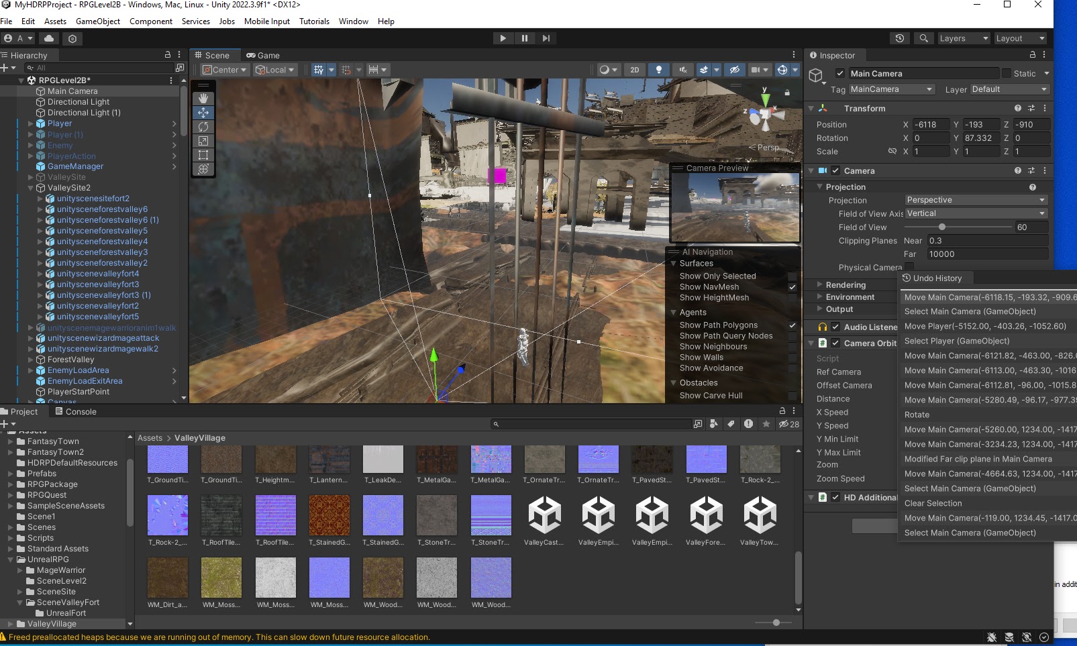Open the Undo History icon in the toolbar
This screenshot has width=1077, height=646.
900,38
